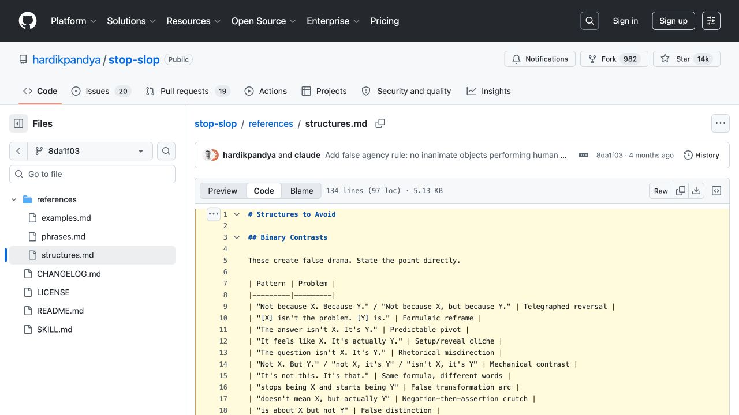The width and height of the screenshot is (739, 415).
Task: Open the Solutions dropdown menu
Action: tap(131, 21)
